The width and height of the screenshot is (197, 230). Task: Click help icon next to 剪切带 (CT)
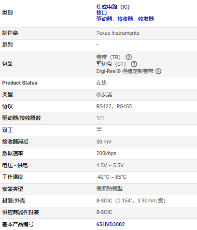pos(134,64)
